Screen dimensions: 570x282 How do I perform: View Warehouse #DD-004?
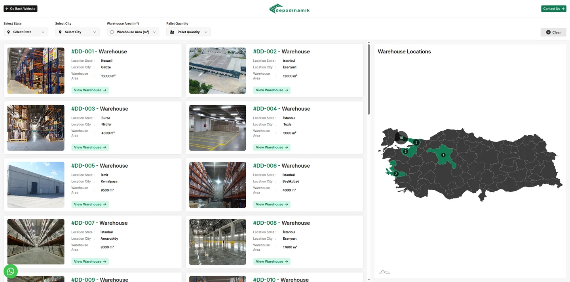click(x=272, y=147)
